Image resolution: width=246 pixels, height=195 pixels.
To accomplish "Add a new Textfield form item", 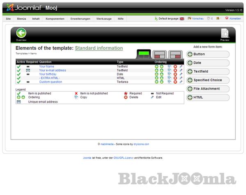I will [x=208, y=71].
